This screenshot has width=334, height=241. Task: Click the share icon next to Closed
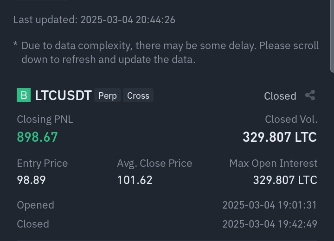click(310, 95)
